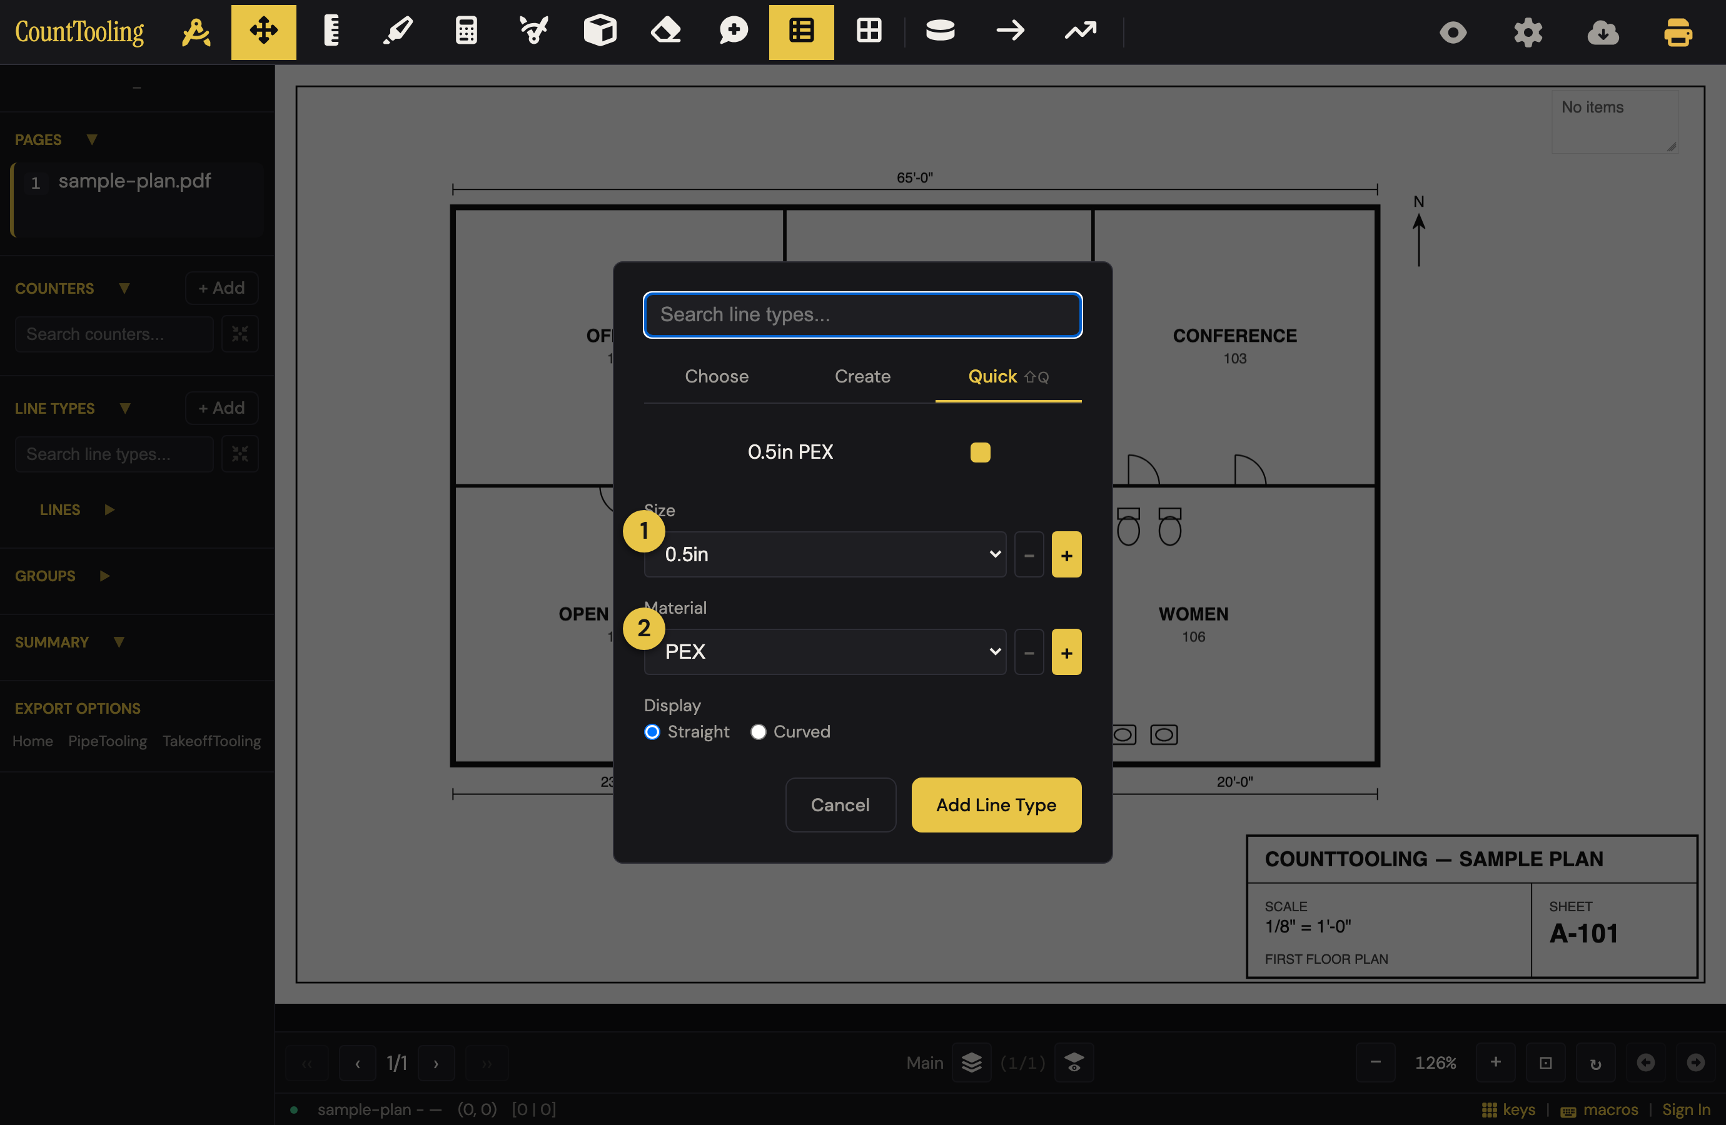The height and width of the screenshot is (1125, 1726).
Task: Collapse the LINE TYPES section
Action: click(124, 408)
